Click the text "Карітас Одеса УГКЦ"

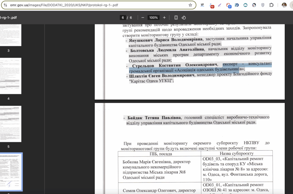tap(151, 81)
